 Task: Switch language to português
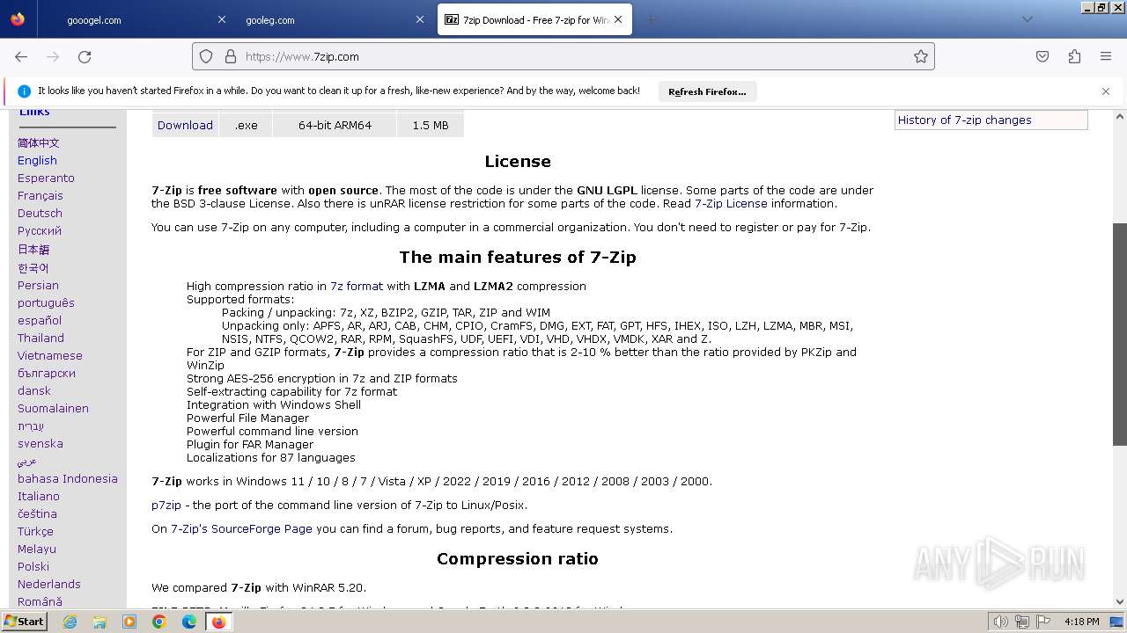pyautogui.click(x=46, y=302)
